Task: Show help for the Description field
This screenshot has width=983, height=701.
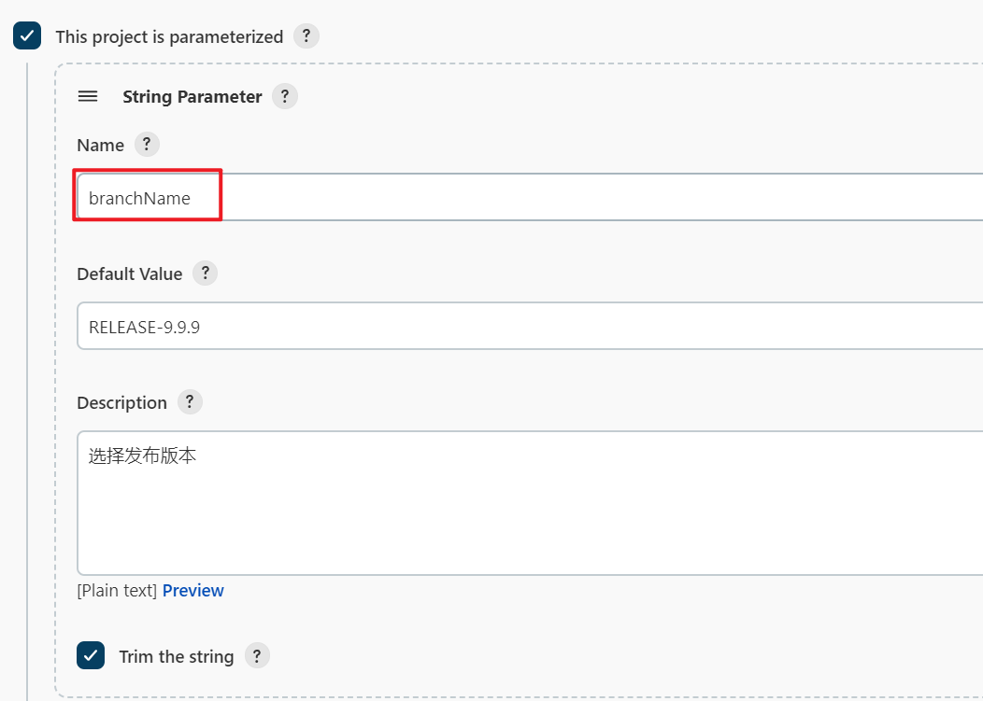Action: [x=190, y=401]
